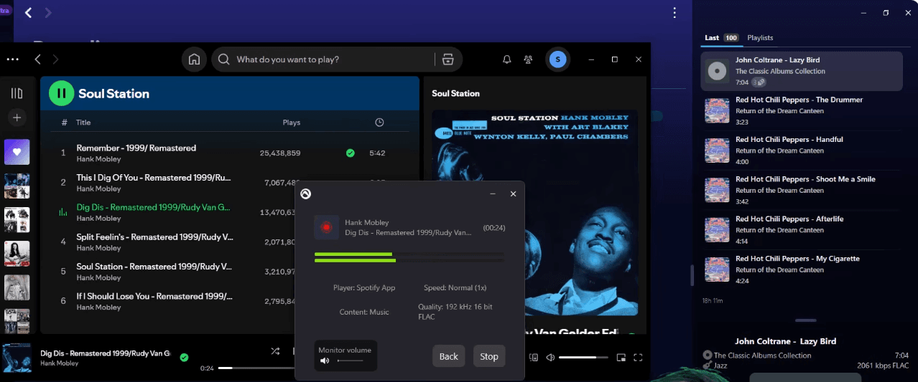This screenshot has width=918, height=382.
Task: Go back in the background window
Action: 29,13
